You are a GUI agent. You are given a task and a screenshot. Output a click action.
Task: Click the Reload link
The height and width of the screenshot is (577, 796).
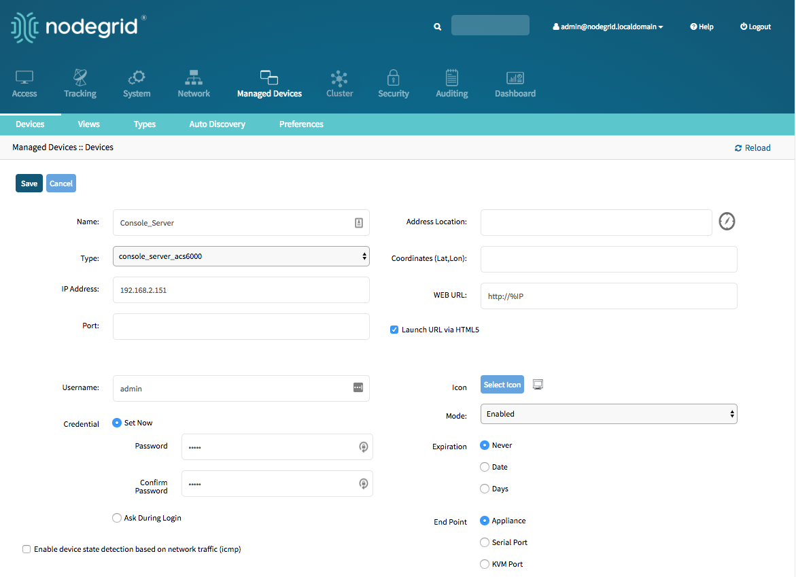pos(752,147)
